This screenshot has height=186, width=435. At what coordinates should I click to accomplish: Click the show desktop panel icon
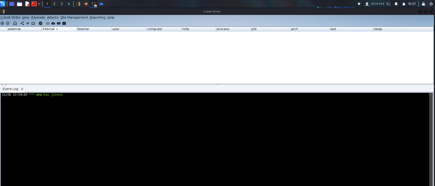(x=12, y=4)
